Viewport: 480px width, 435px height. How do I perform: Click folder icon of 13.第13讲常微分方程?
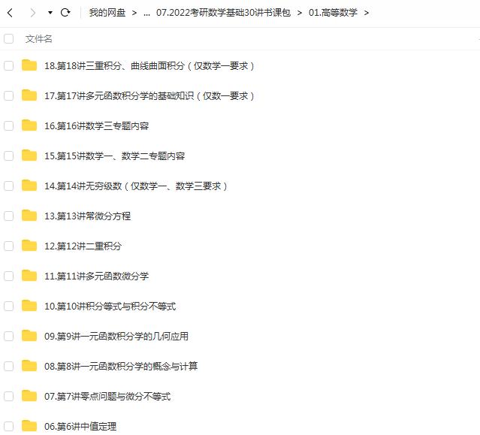[x=29, y=216]
